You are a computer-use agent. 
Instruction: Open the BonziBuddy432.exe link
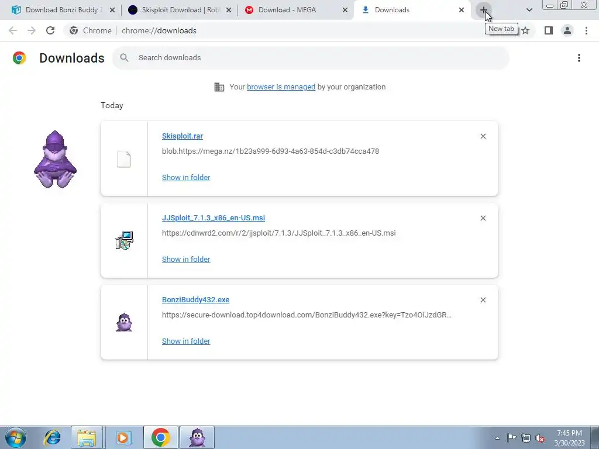[x=195, y=300]
